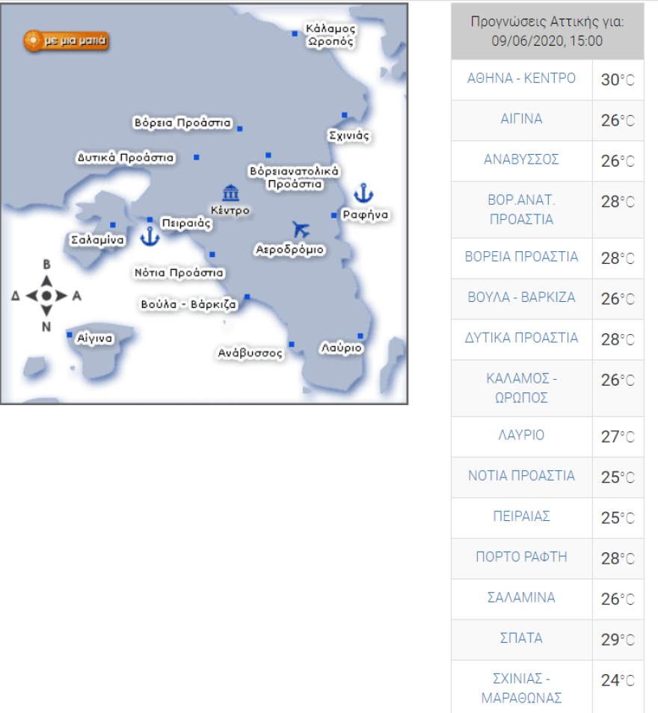Open the ΣΠΑΤΑ forecast link in table
This screenshot has width=658, height=713.
(521, 638)
